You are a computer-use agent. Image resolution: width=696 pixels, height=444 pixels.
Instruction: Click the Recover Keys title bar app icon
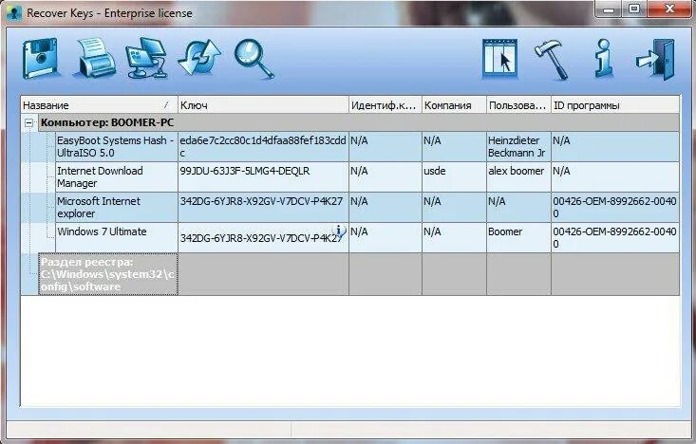[13, 13]
